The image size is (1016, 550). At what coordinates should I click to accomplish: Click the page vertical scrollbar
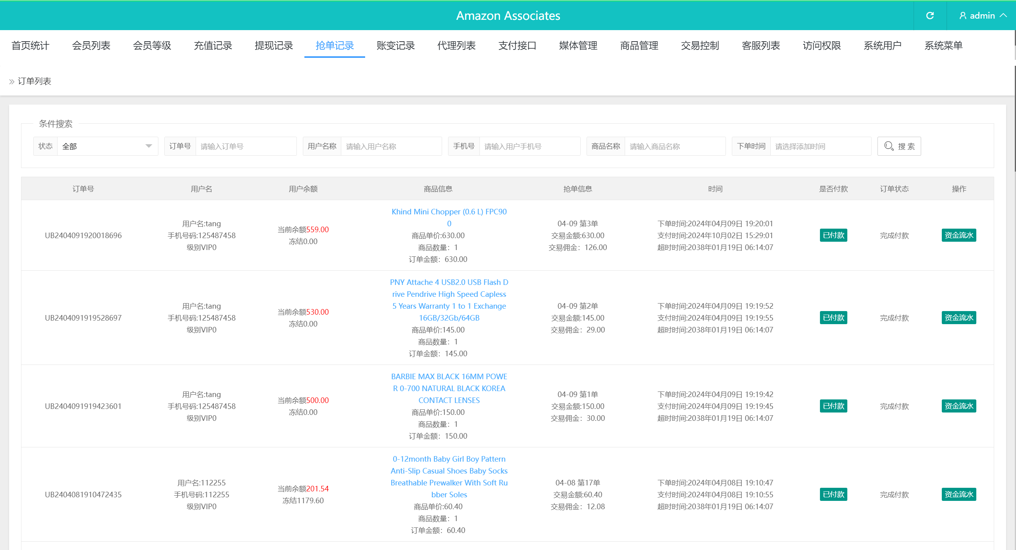[x=1014, y=119]
